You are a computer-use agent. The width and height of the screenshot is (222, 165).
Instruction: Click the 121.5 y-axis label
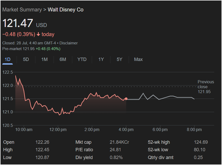[x=8, y=99]
